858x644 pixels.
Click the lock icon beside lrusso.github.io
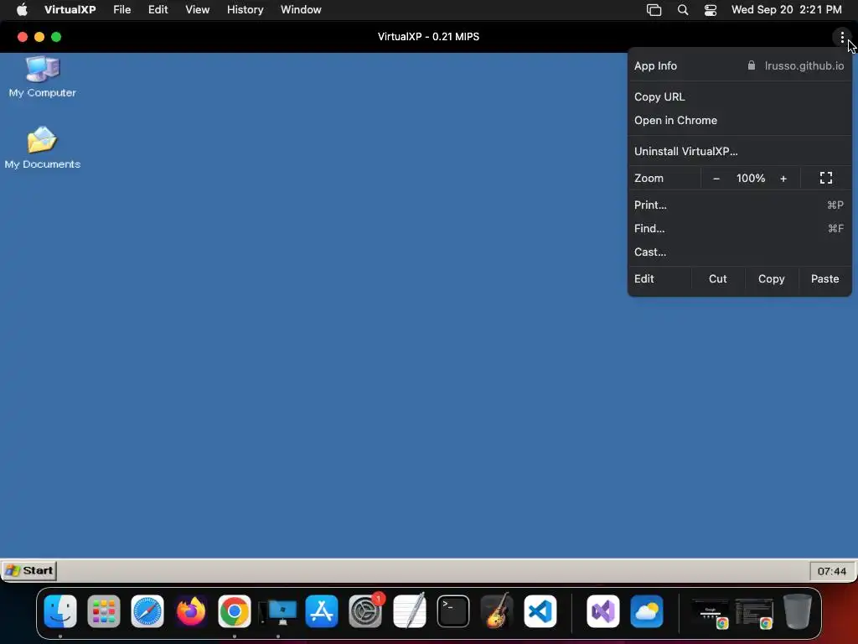tap(752, 65)
